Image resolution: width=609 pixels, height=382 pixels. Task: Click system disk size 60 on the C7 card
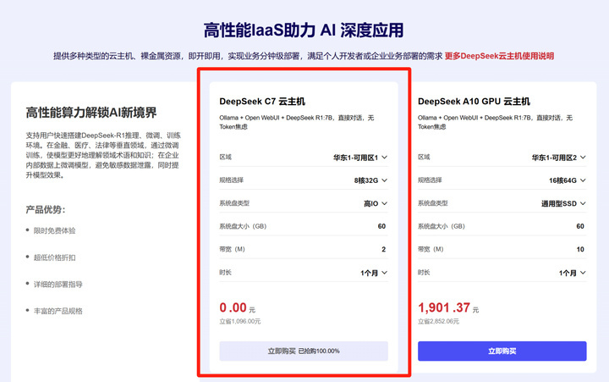[x=381, y=226]
